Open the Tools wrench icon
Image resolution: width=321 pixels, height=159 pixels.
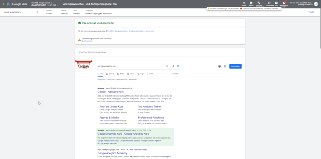(x=259, y=3)
